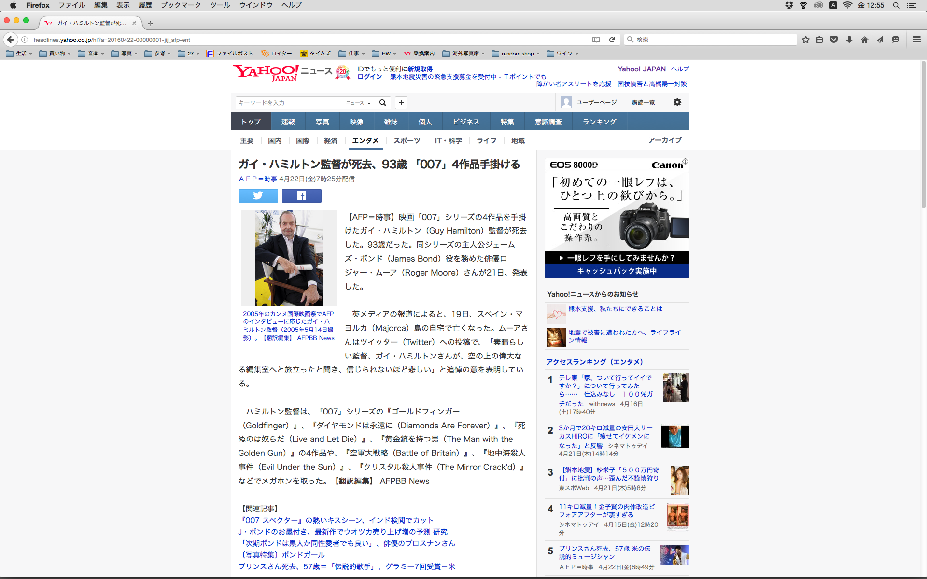Open Firefox downloads arrow icon
This screenshot has height=579, width=927.
click(849, 40)
